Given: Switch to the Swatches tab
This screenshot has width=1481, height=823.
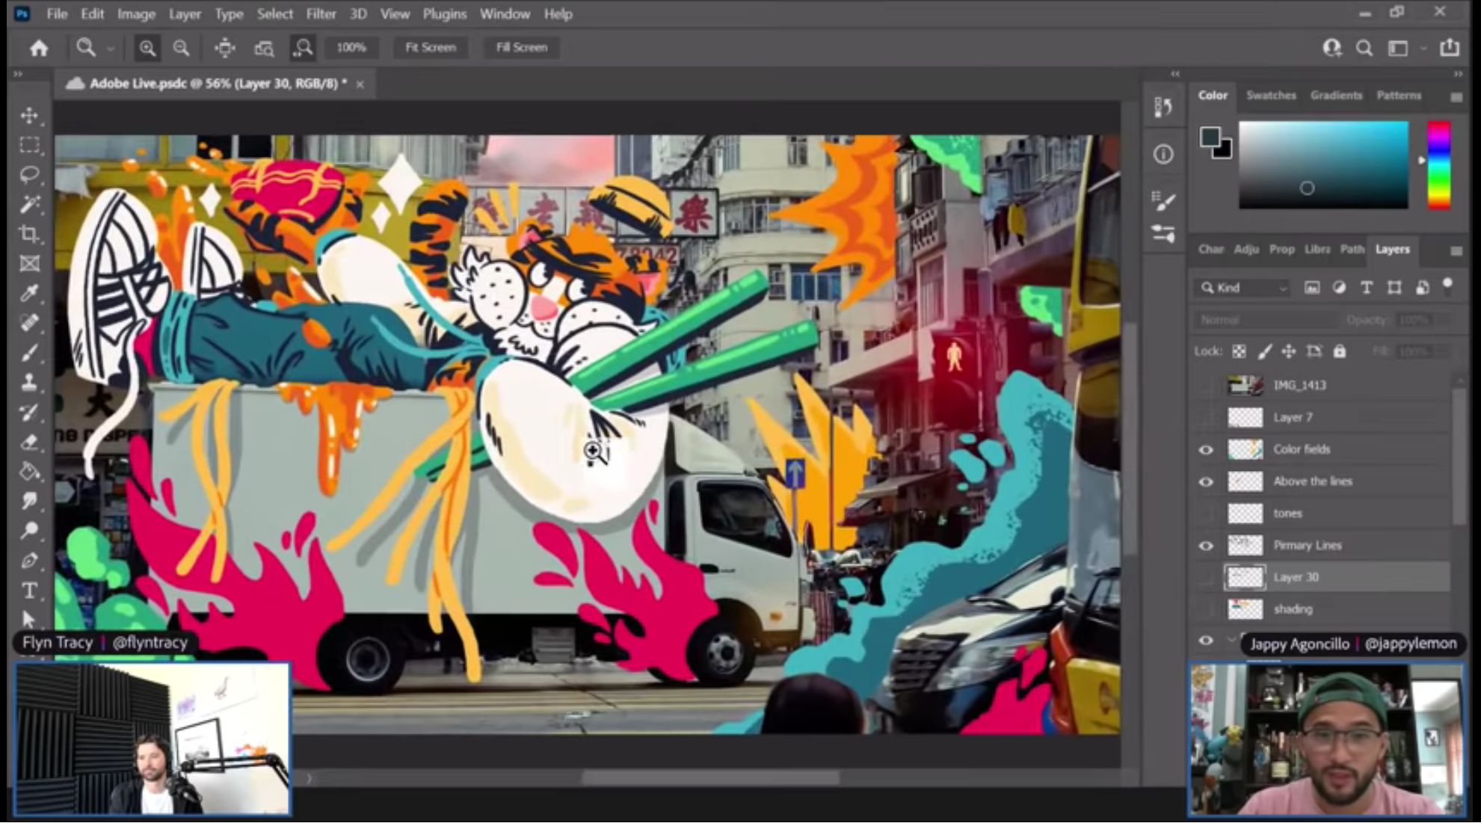Looking at the screenshot, I should coord(1271,95).
